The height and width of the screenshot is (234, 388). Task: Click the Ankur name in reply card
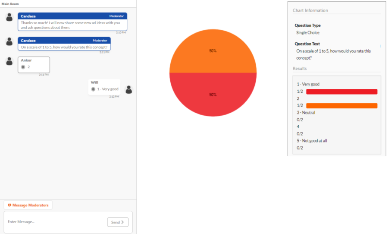26,60
